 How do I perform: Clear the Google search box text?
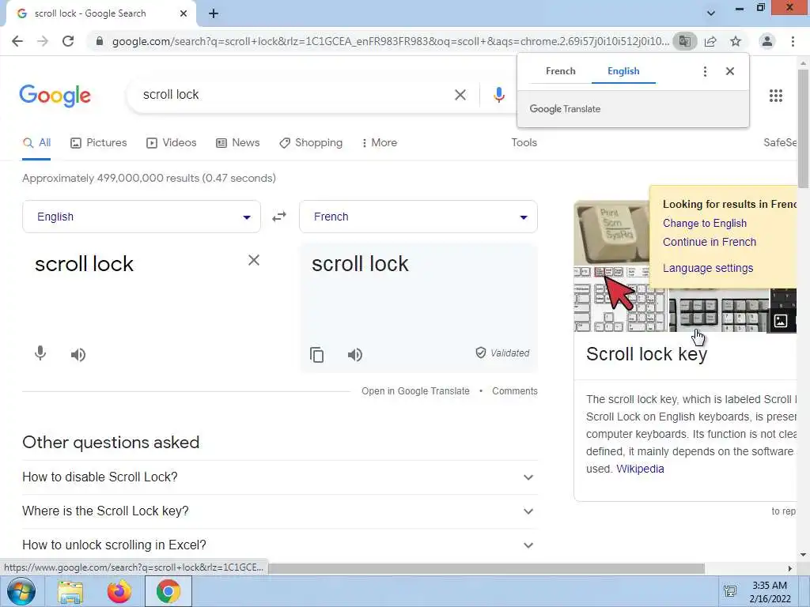click(x=460, y=95)
